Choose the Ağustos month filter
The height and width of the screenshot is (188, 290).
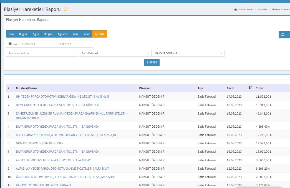point(62,34)
